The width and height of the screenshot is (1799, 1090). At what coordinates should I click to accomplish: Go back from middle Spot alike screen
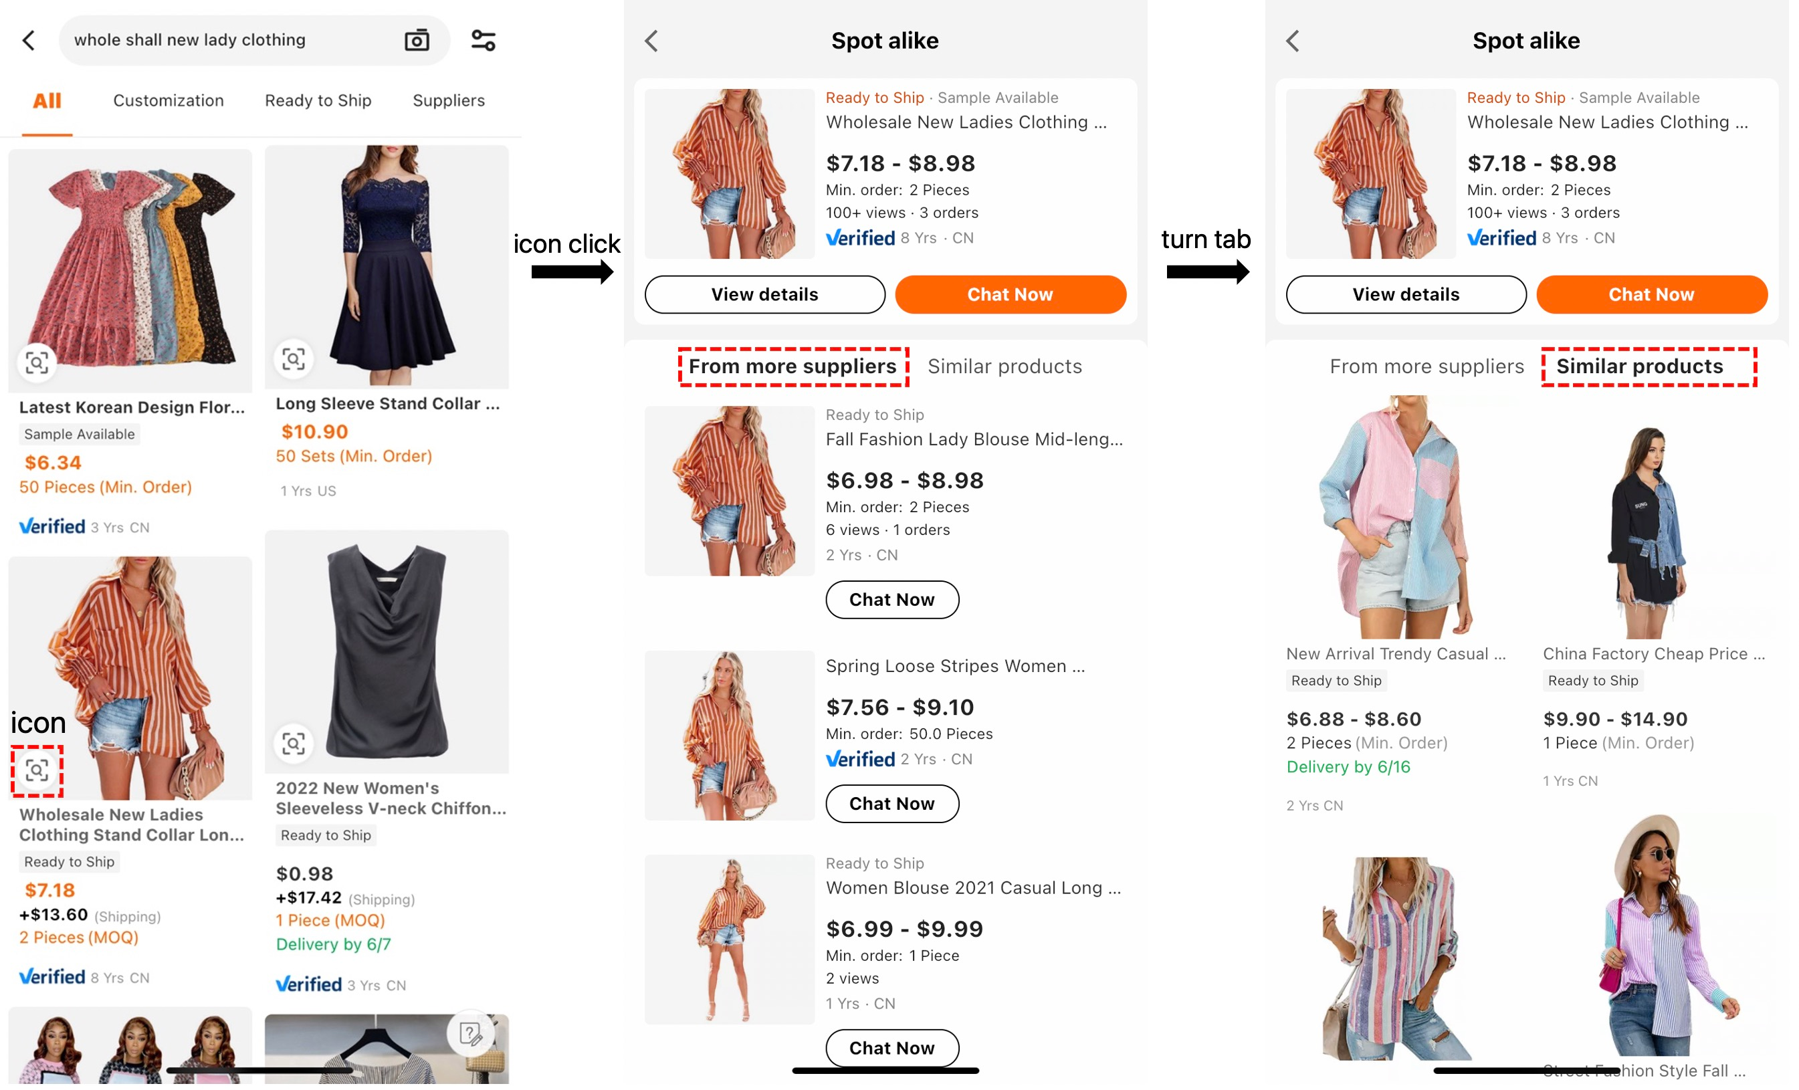(x=652, y=41)
